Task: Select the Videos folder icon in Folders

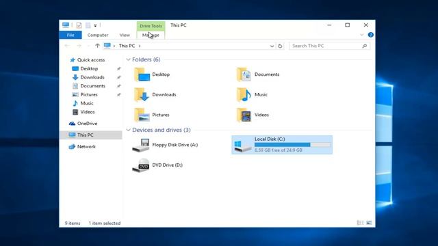Action: click(x=244, y=115)
